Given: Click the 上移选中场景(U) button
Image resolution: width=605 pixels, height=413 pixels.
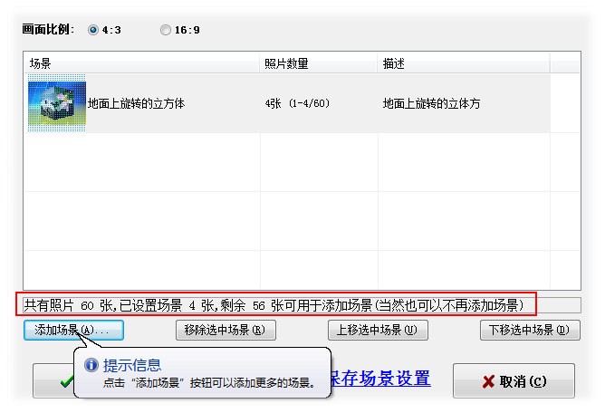Looking at the screenshot, I should [378, 330].
